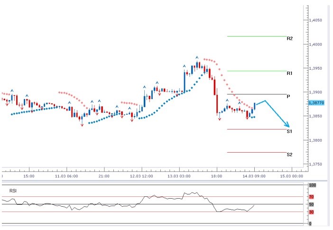Click the 14.03 09:00 time axis label
The image size is (333, 230).
pyautogui.click(x=254, y=176)
